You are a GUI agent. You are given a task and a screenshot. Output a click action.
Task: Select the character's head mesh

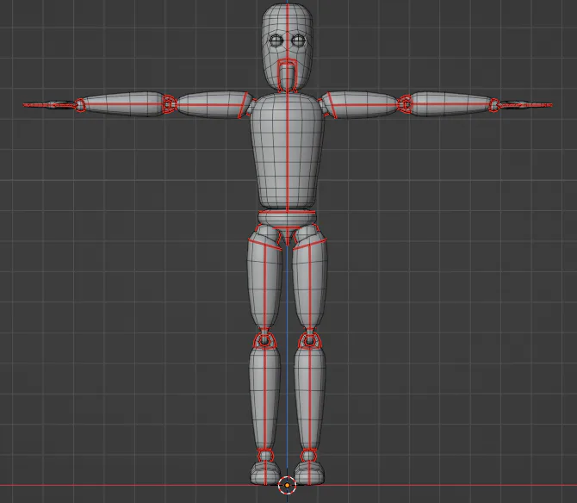(x=288, y=47)
